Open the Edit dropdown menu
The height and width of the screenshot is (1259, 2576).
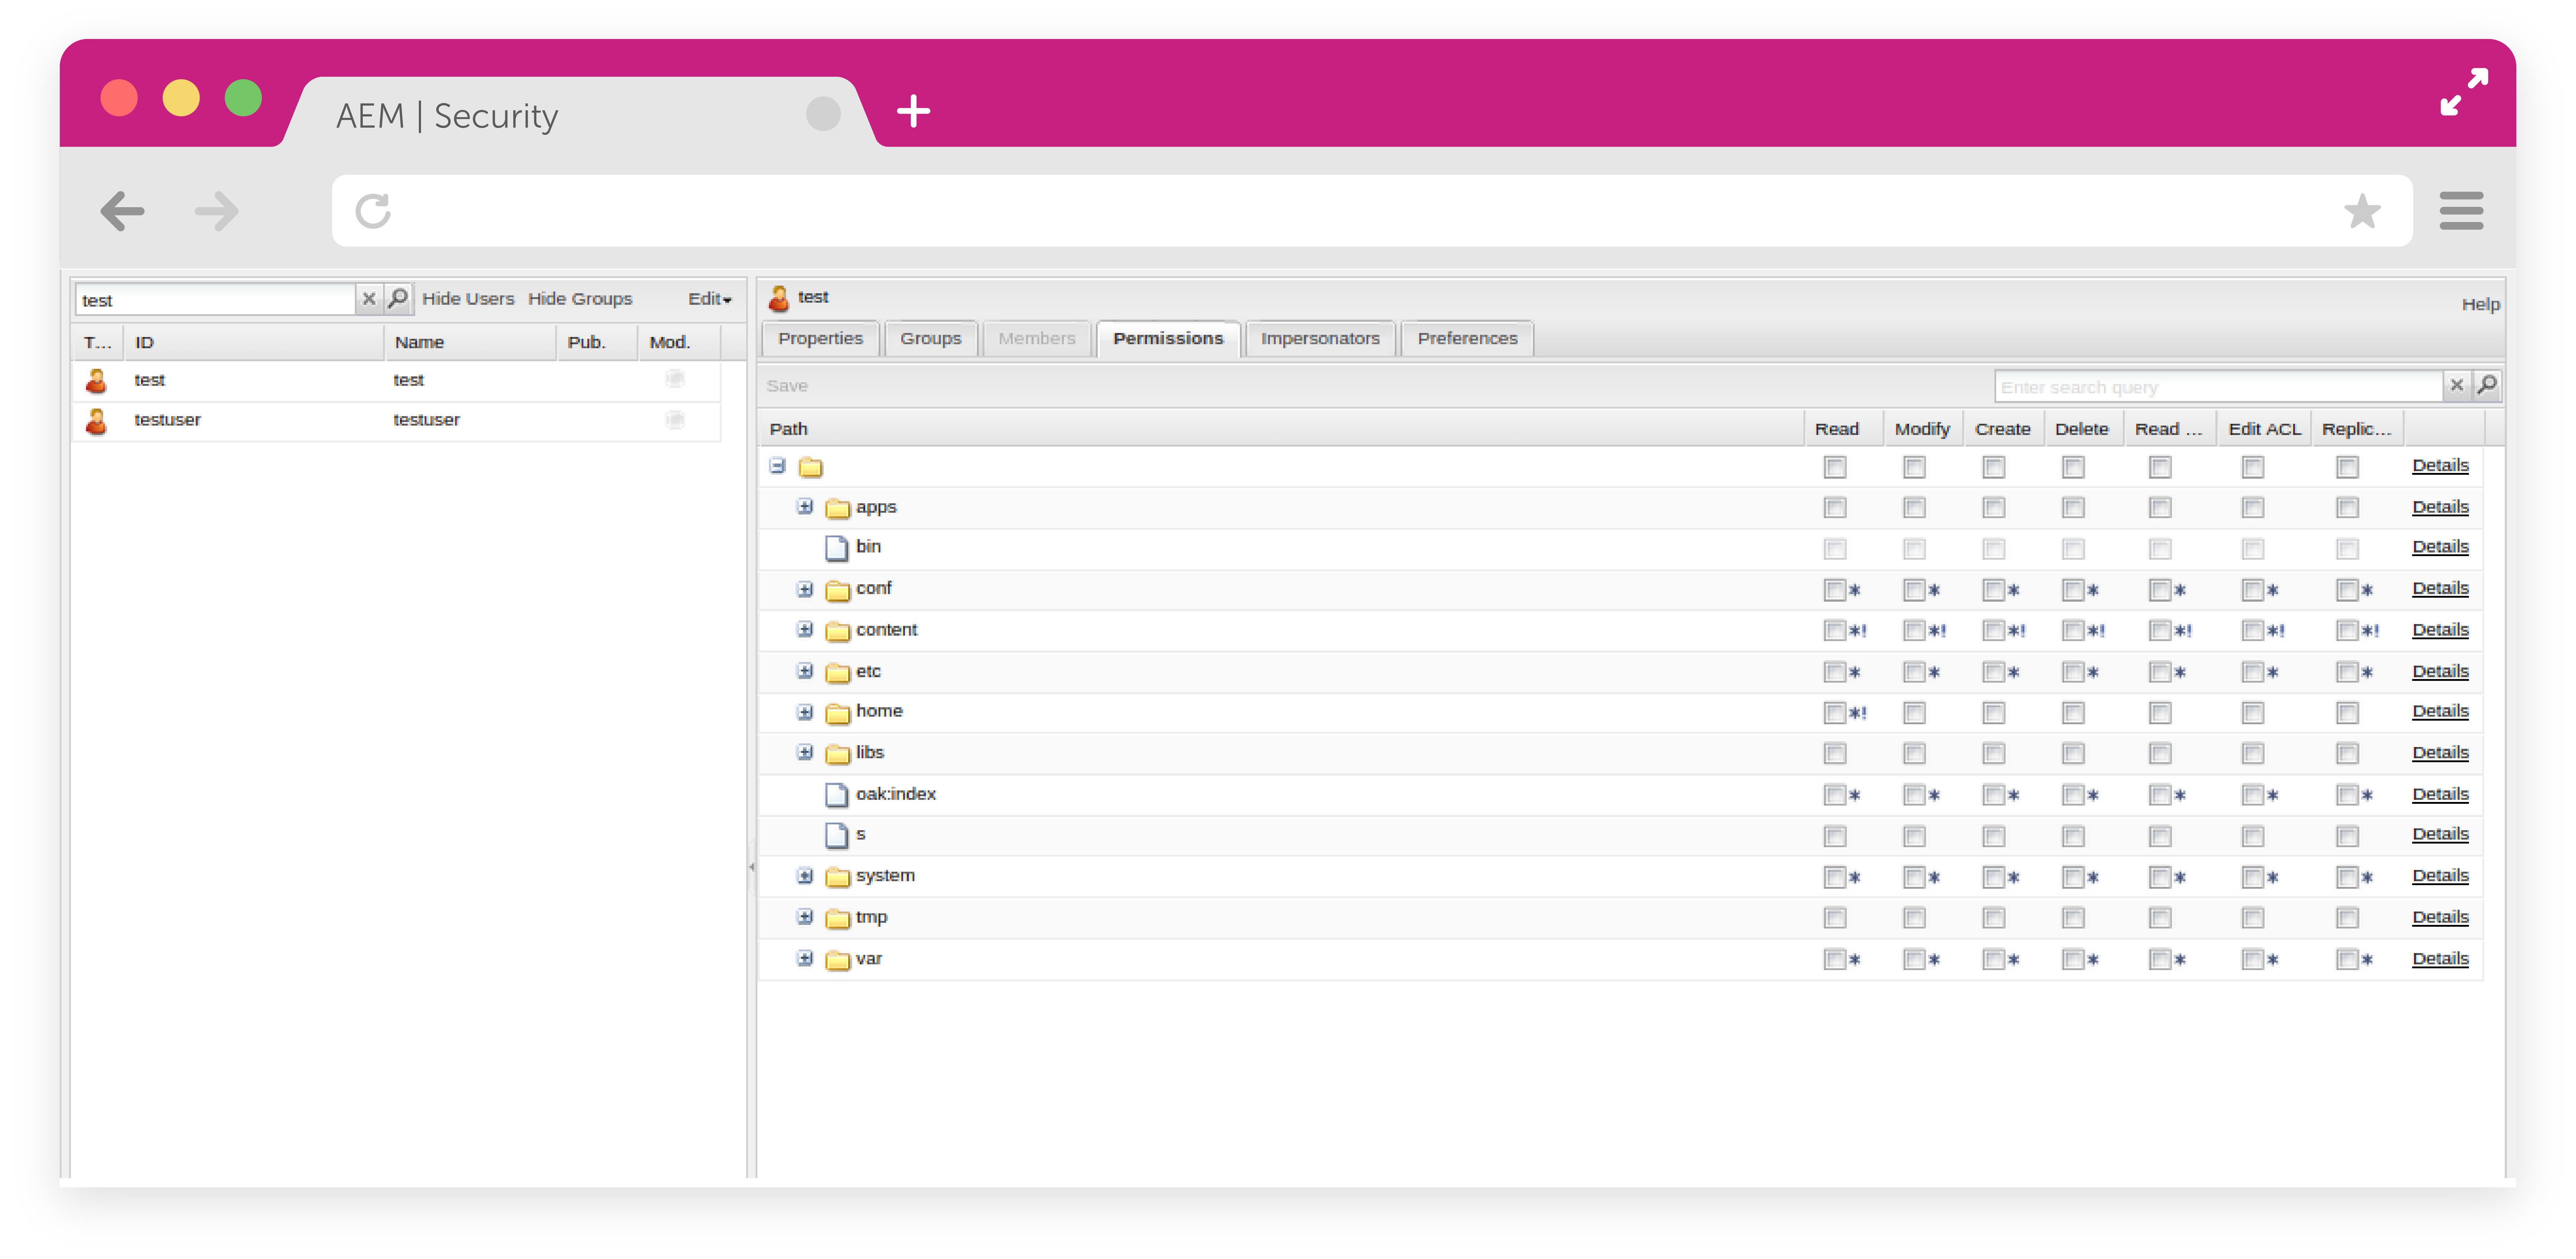[710, 299]
